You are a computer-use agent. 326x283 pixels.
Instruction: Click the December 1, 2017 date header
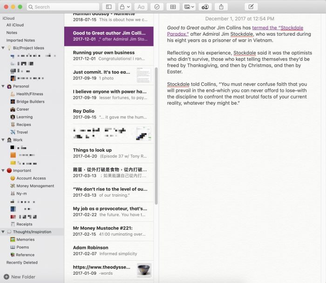(x=239, y=19)
